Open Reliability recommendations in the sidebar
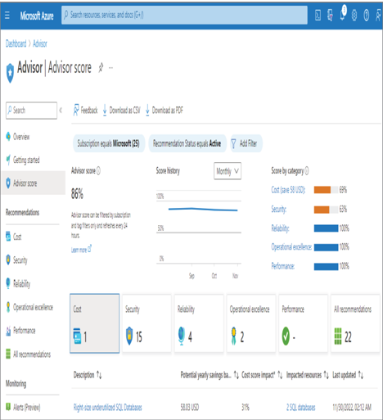This screenshot has width=383, height=420. [x=18, y=283]
